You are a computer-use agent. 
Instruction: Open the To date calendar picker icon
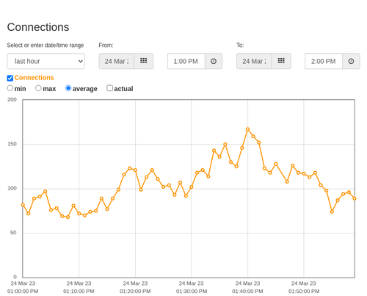point(281,61)
